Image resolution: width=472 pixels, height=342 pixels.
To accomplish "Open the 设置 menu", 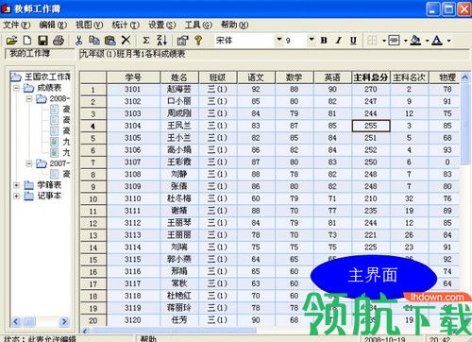I will (162, 25).
